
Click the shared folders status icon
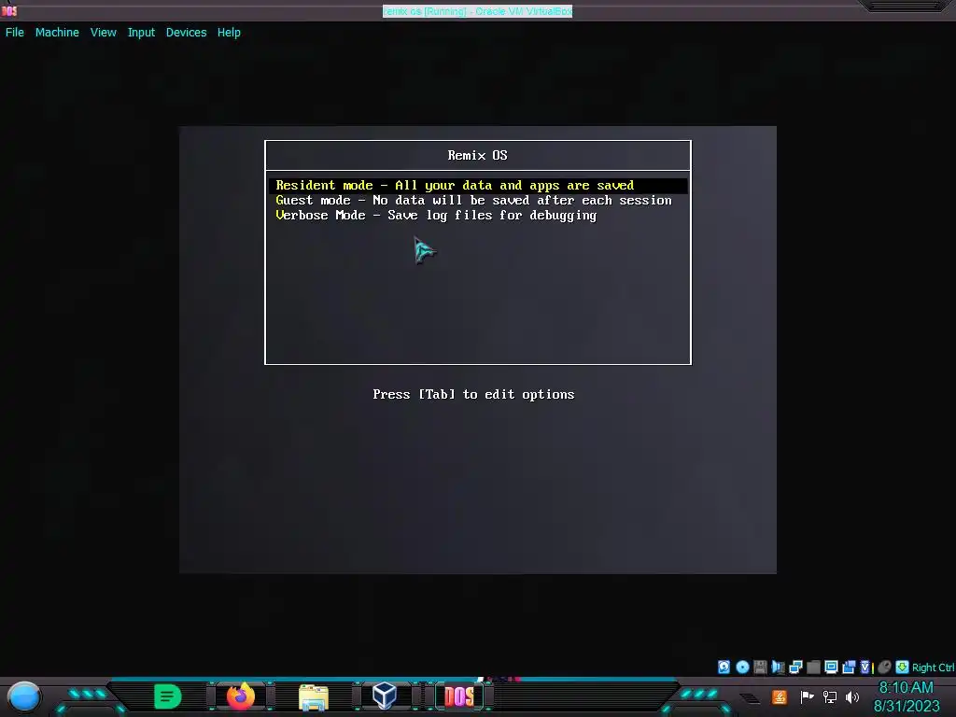click(x=813, y=667)
